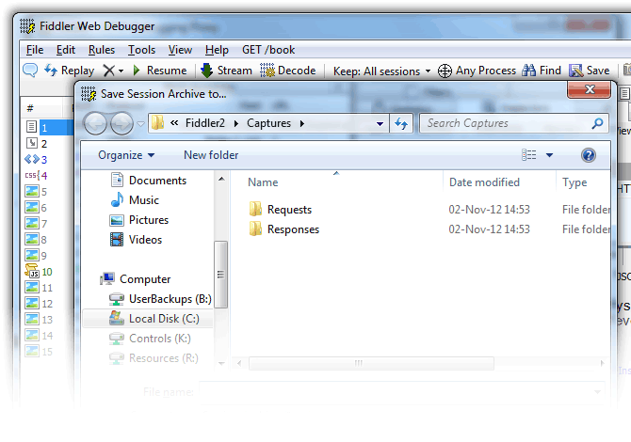Viewport: 631px width, 442px height.
Task: Select Local Disk (C:) drive
Action: point(148,319)
